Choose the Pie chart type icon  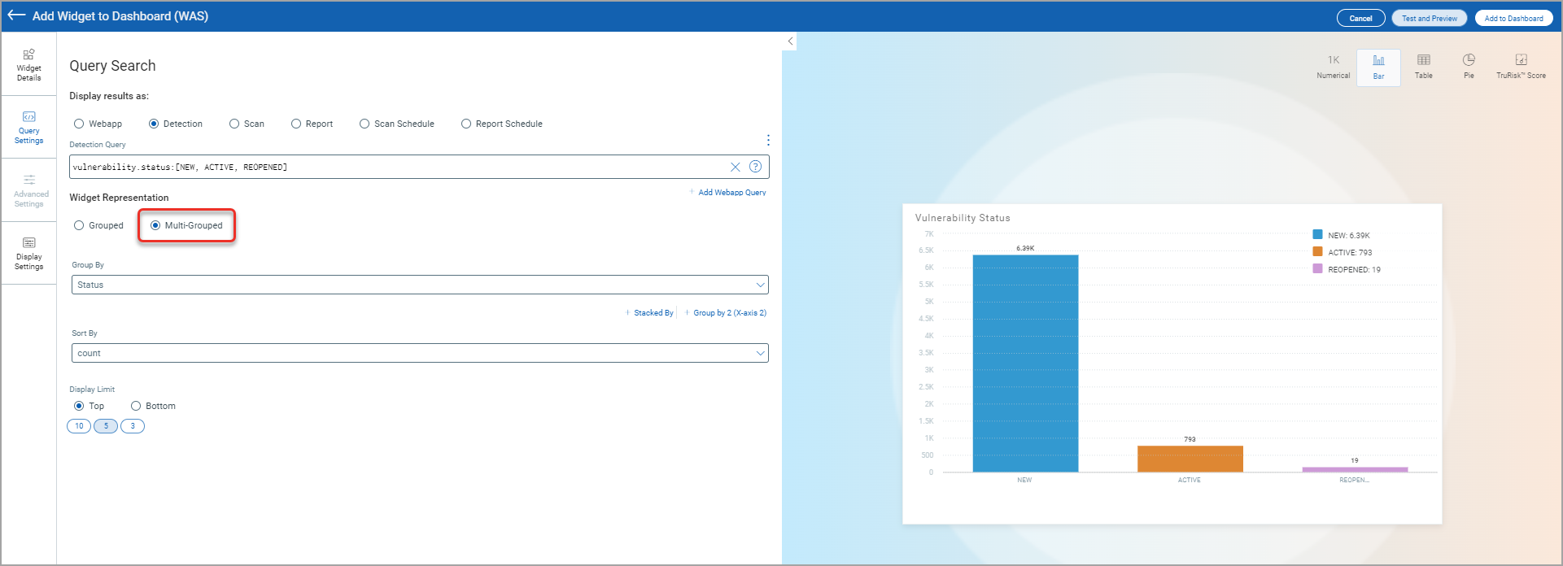[x=1468, y=67]
